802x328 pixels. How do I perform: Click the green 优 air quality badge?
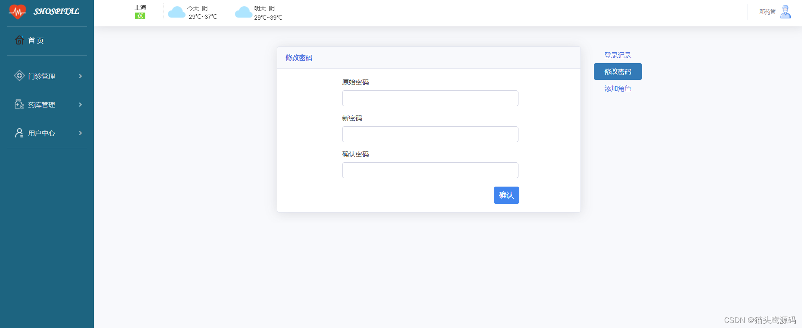(140, 16)
